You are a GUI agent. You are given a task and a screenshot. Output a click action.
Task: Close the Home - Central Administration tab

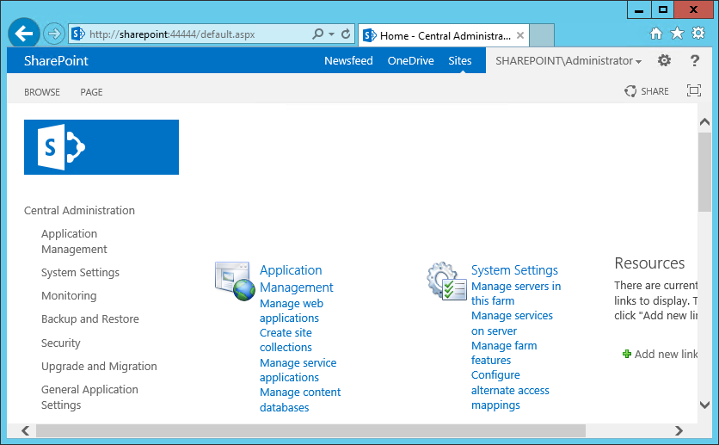pos(520,35)
